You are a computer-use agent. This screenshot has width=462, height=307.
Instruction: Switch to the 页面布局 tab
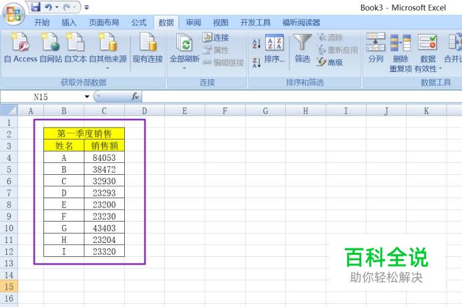pos(104,23)
